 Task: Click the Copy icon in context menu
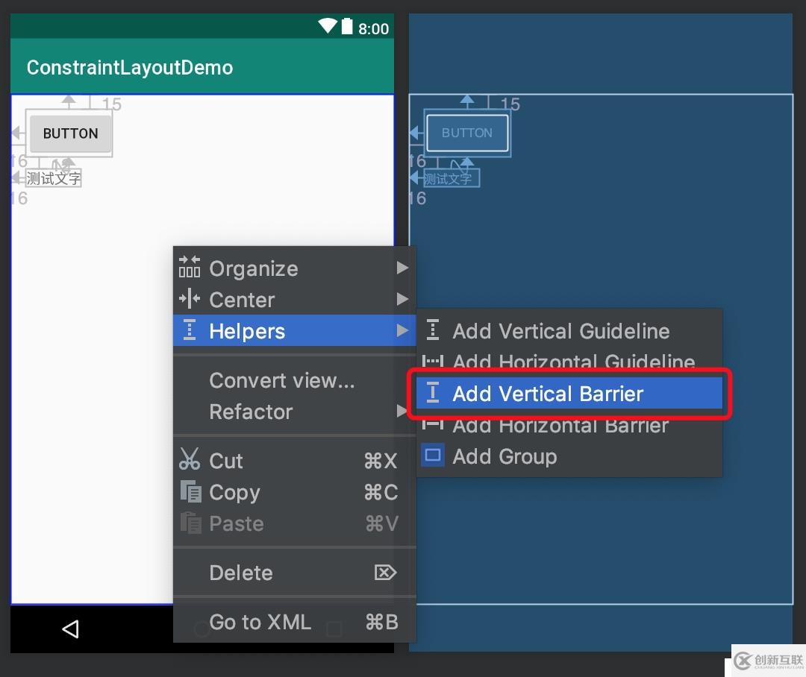(x=190, y=491)
